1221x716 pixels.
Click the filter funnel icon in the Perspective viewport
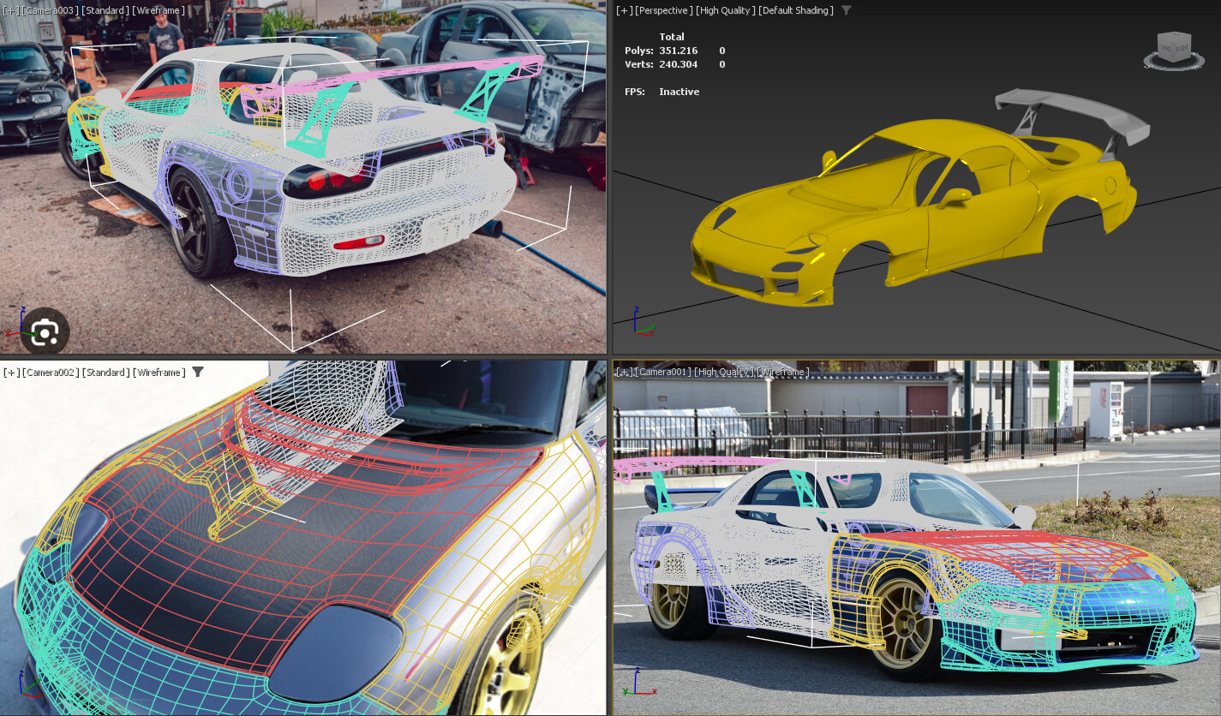(x=847, y=10)
